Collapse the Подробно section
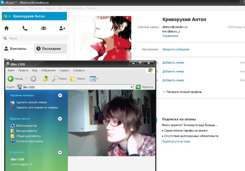 (x=60, y=153)
